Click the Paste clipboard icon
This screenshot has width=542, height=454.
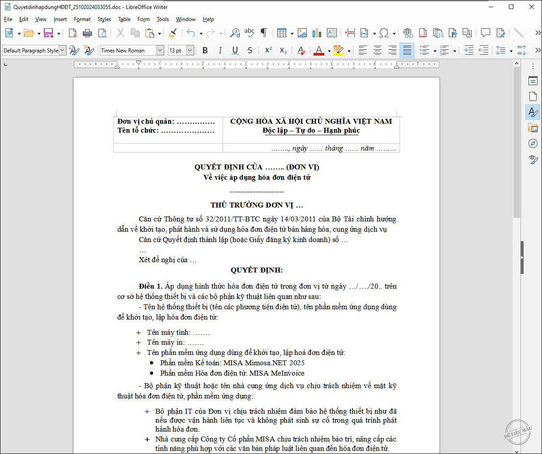click(150, 33)
